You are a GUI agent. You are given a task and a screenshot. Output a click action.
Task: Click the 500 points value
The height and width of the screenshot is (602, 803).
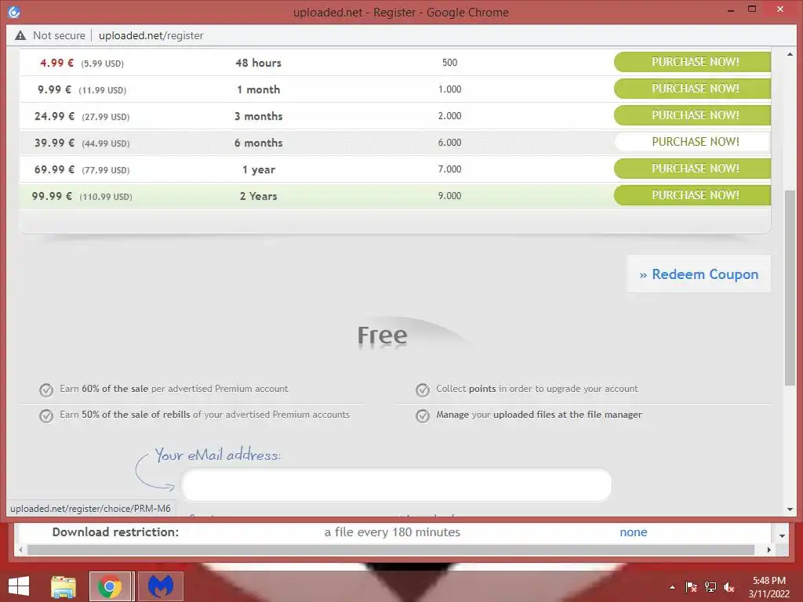[x=449, y=63]
